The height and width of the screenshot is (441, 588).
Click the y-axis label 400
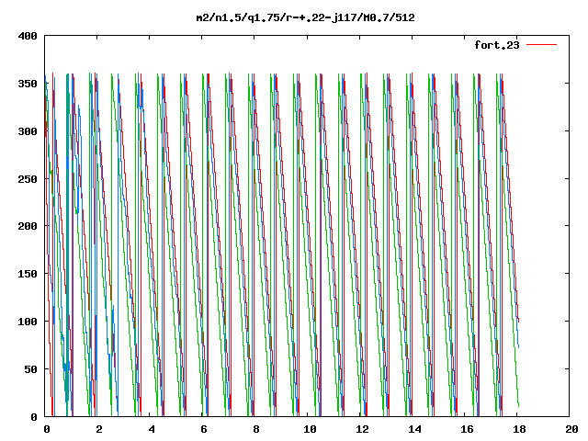pos(28,36)
